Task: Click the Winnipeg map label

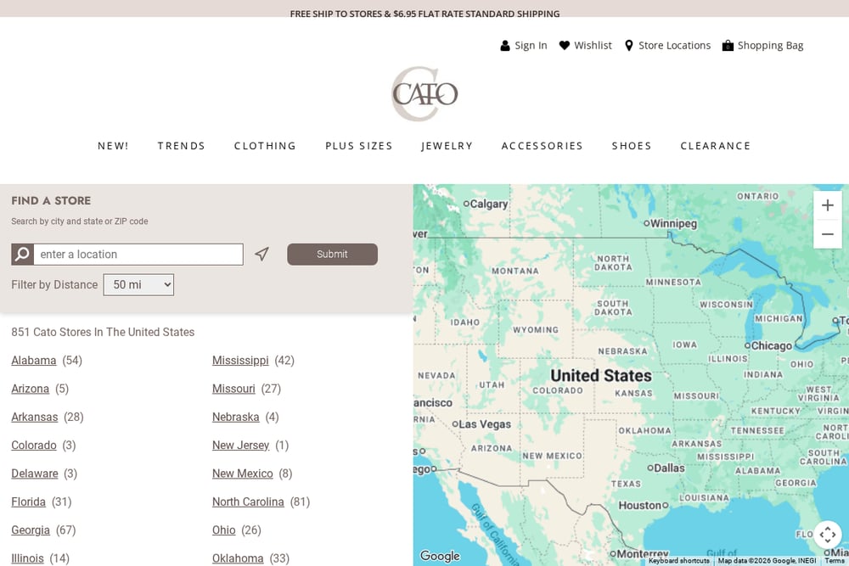Action: click(673, 223)
